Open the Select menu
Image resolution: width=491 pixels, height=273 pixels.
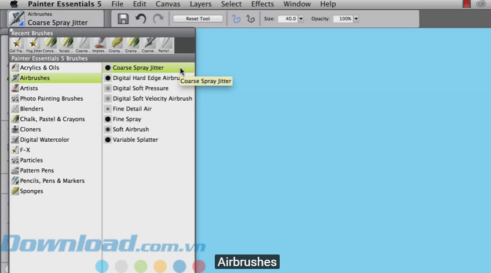coord(232,4)
